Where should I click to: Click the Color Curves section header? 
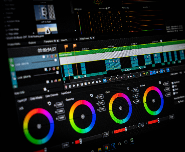coord(174,74)
